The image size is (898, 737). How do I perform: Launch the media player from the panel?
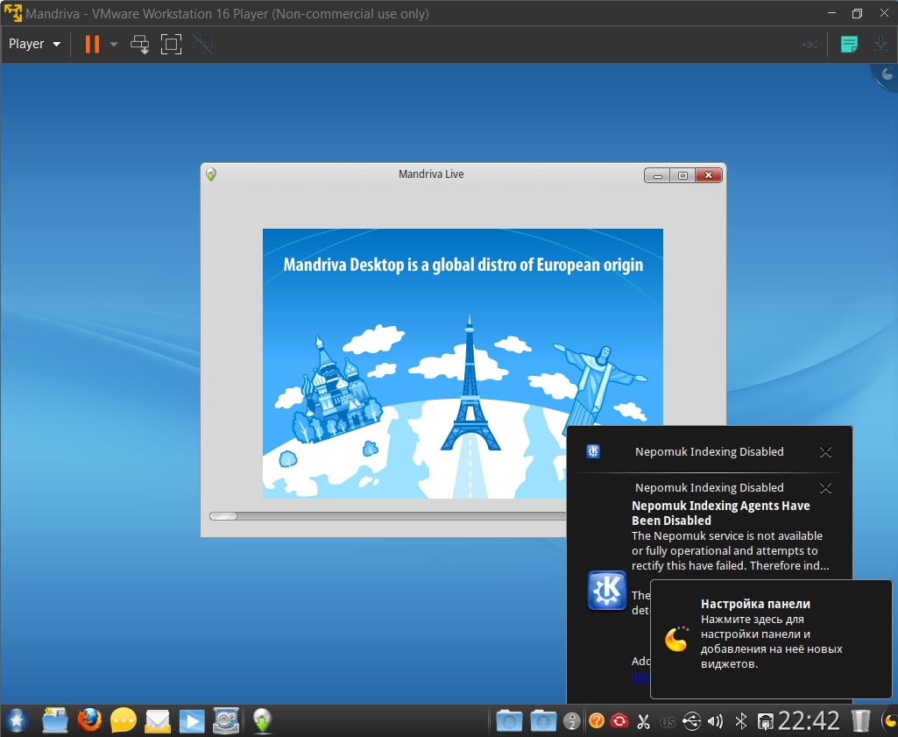(x=192, y=721)
